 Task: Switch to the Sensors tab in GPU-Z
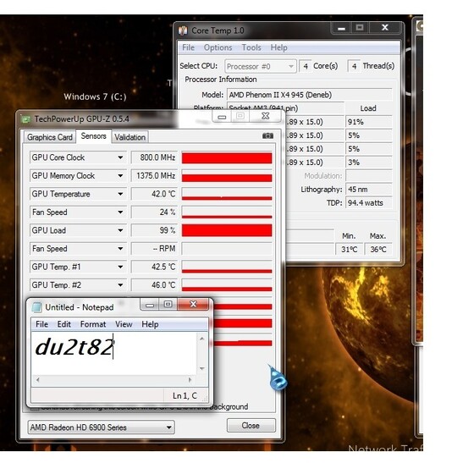point(94,136)
